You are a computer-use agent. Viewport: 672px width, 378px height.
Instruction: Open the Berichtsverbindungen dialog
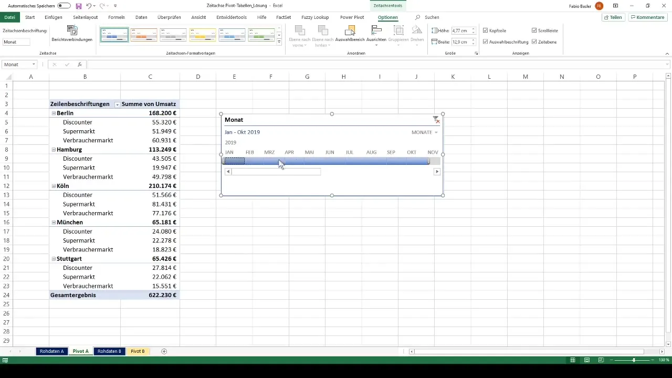coord(72,34)
